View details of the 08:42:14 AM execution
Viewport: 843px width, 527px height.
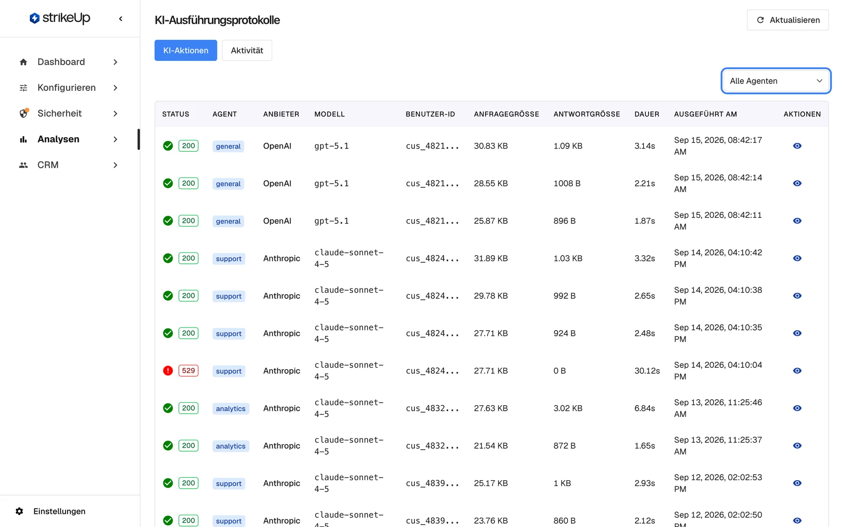pyautogui.click(x=797, y=183)
